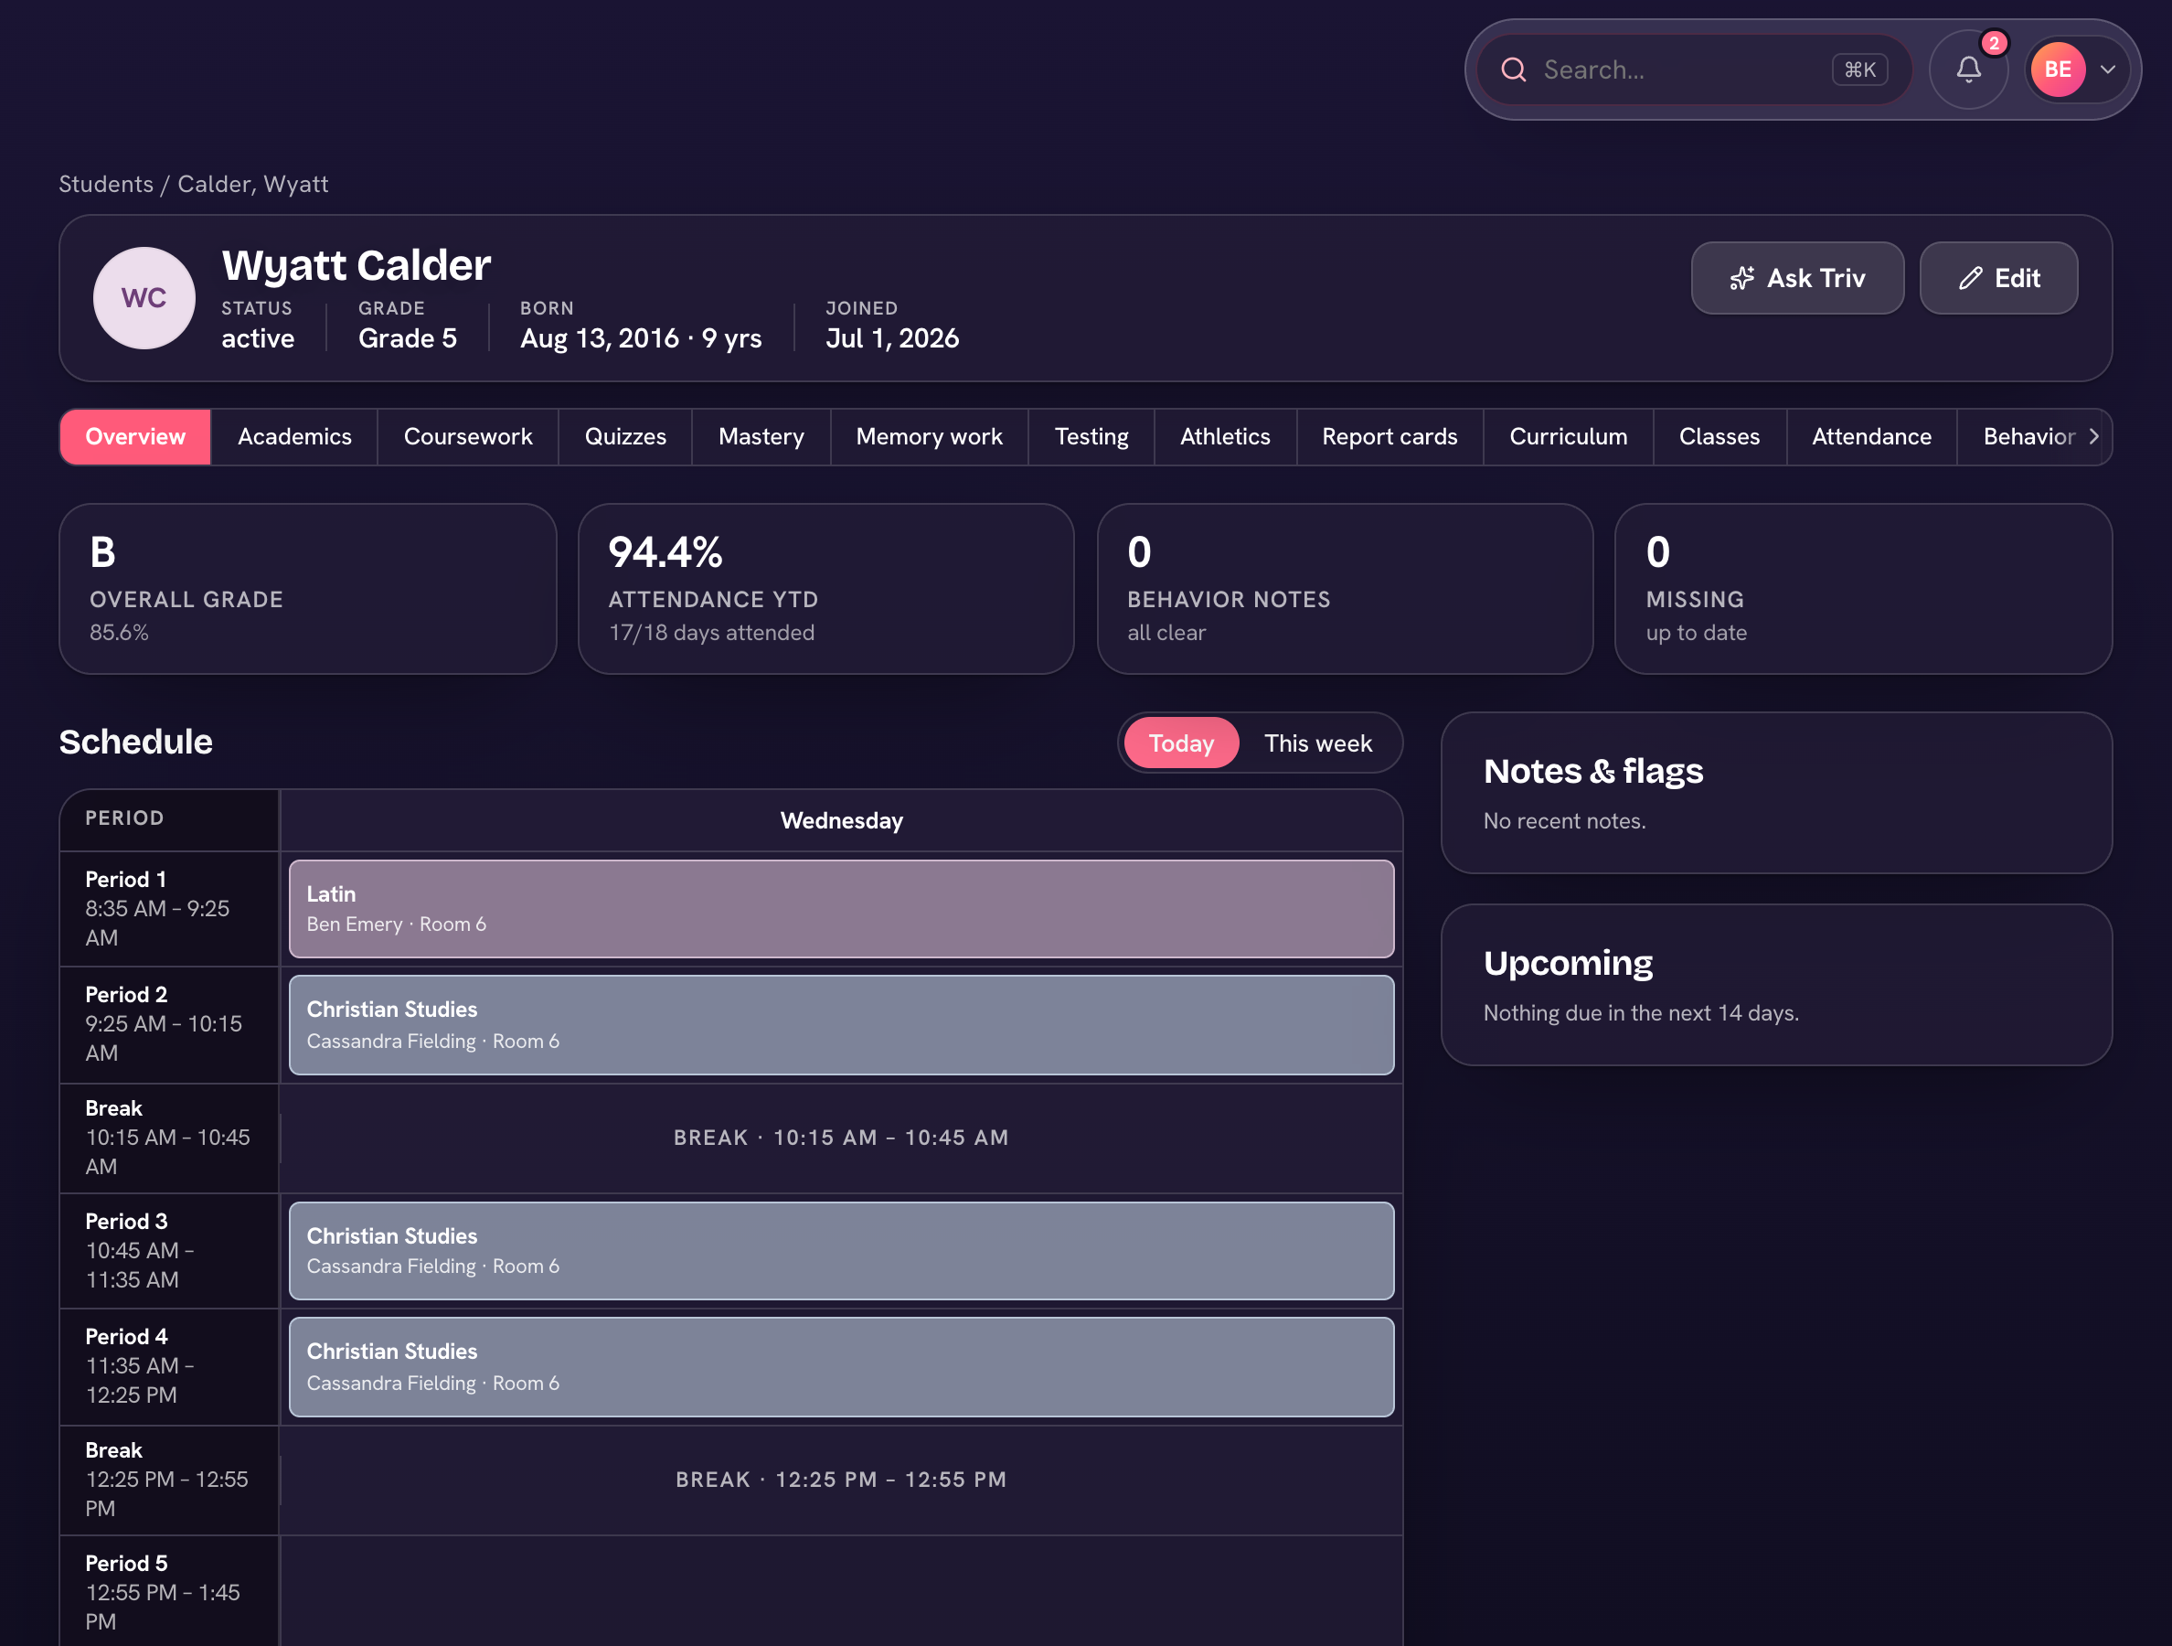The image size is (2172, 1646).
Task: Select the Athletics tab
Action: 1224,437
